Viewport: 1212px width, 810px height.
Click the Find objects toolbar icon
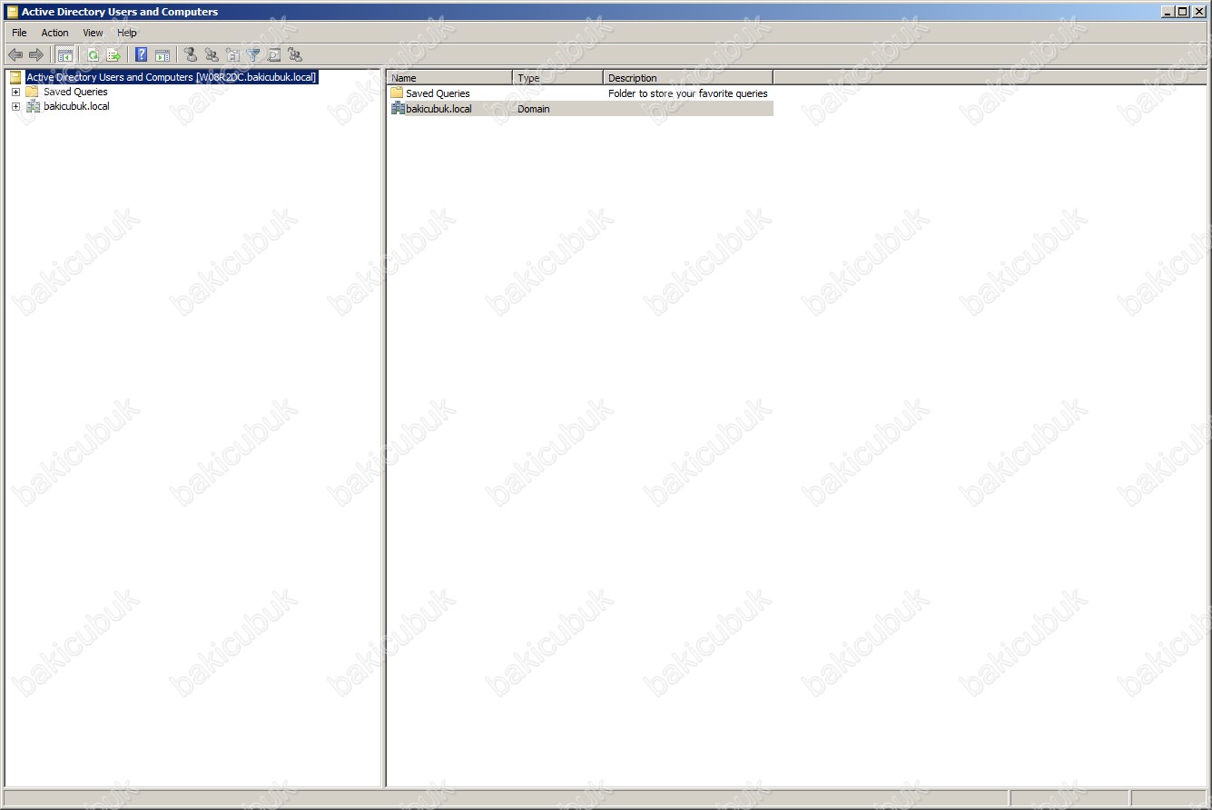(274, 54)
